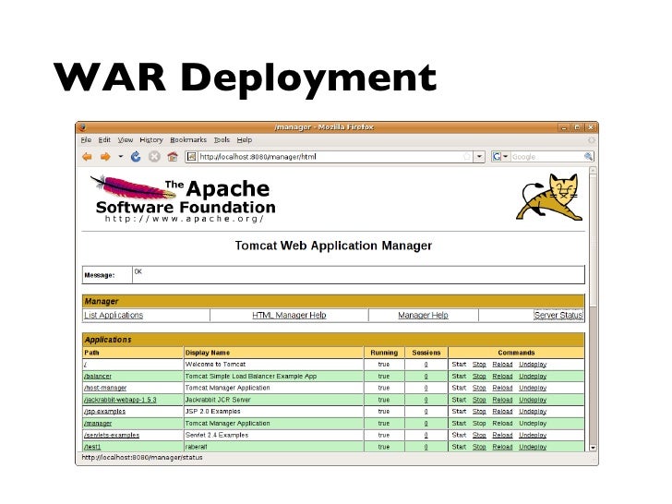Undeploy the Jackrabbit JCR Server application
672x504 pixels.
(533, 400)
